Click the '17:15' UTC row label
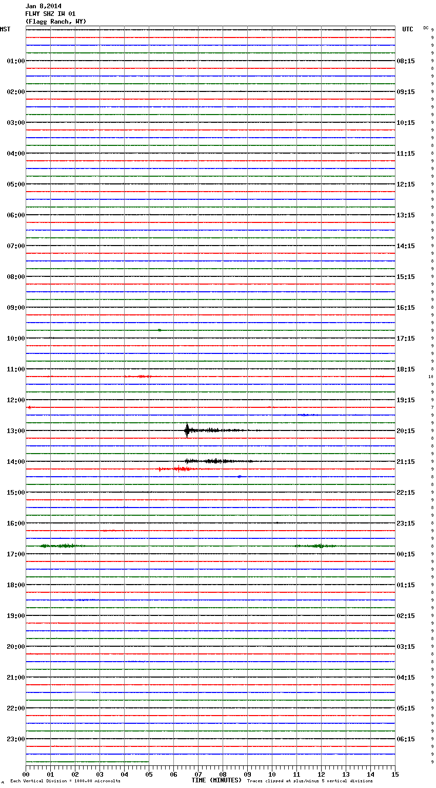Viewport: 436px width, 788px height. click(x=406, y=339)
